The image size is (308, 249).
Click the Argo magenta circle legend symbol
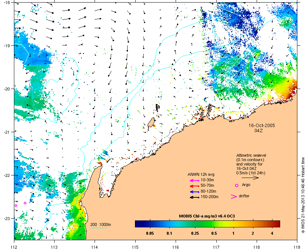237,185
